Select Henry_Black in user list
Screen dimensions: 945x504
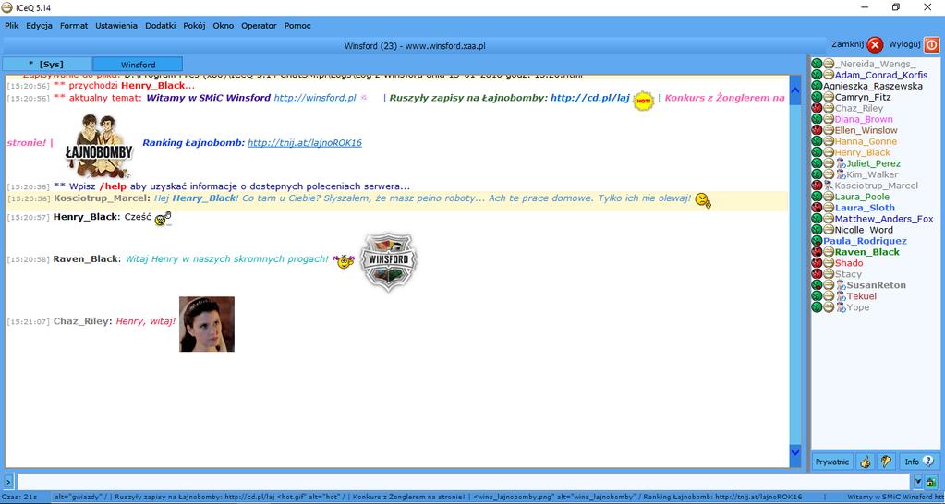[x=862, y=152]
